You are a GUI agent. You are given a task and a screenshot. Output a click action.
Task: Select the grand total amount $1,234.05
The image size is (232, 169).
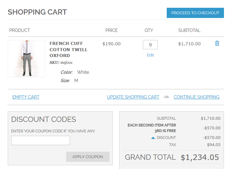pos(200,157)
